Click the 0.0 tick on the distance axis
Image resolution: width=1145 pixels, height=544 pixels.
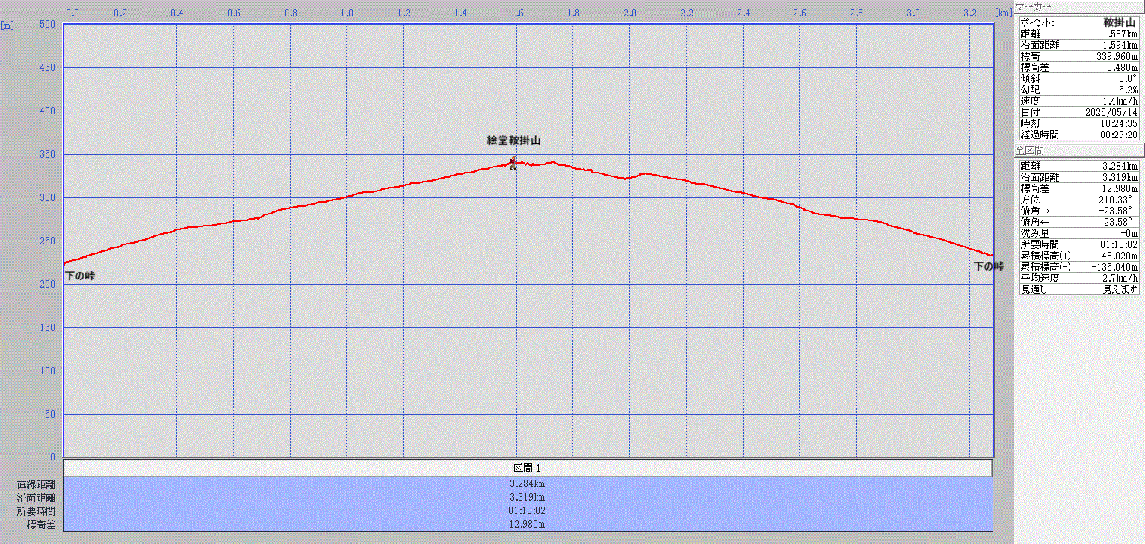(x=72, y=13)
